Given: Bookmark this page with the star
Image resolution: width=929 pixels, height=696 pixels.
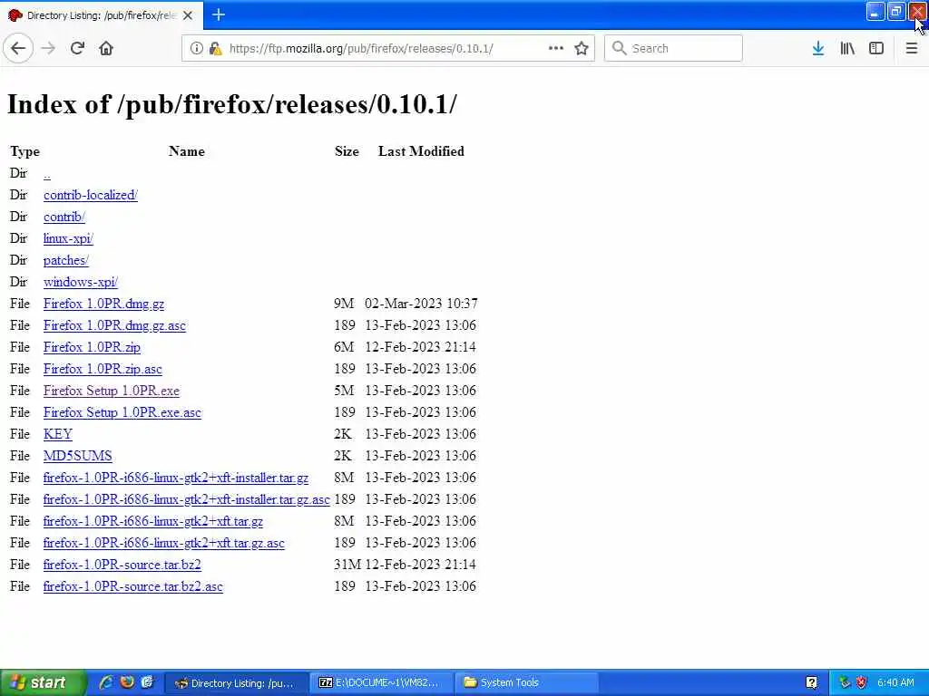Looking at the screenshot, I should [x=582, y=49].
